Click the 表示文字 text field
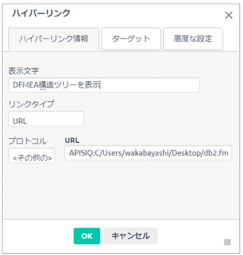This screenshot has height=255, width=243. click(x=104, y=85)
